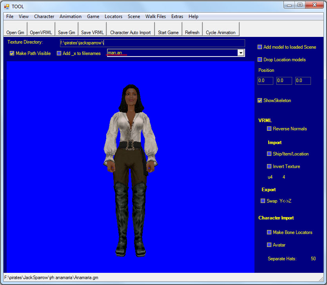Enable Add model to loaded Scene

260,47
